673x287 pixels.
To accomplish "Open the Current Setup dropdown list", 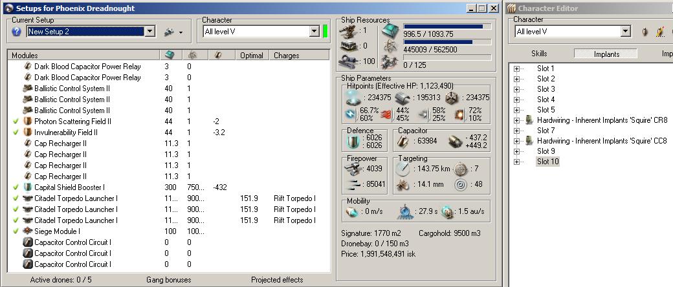I will click(x=149, y=31).
